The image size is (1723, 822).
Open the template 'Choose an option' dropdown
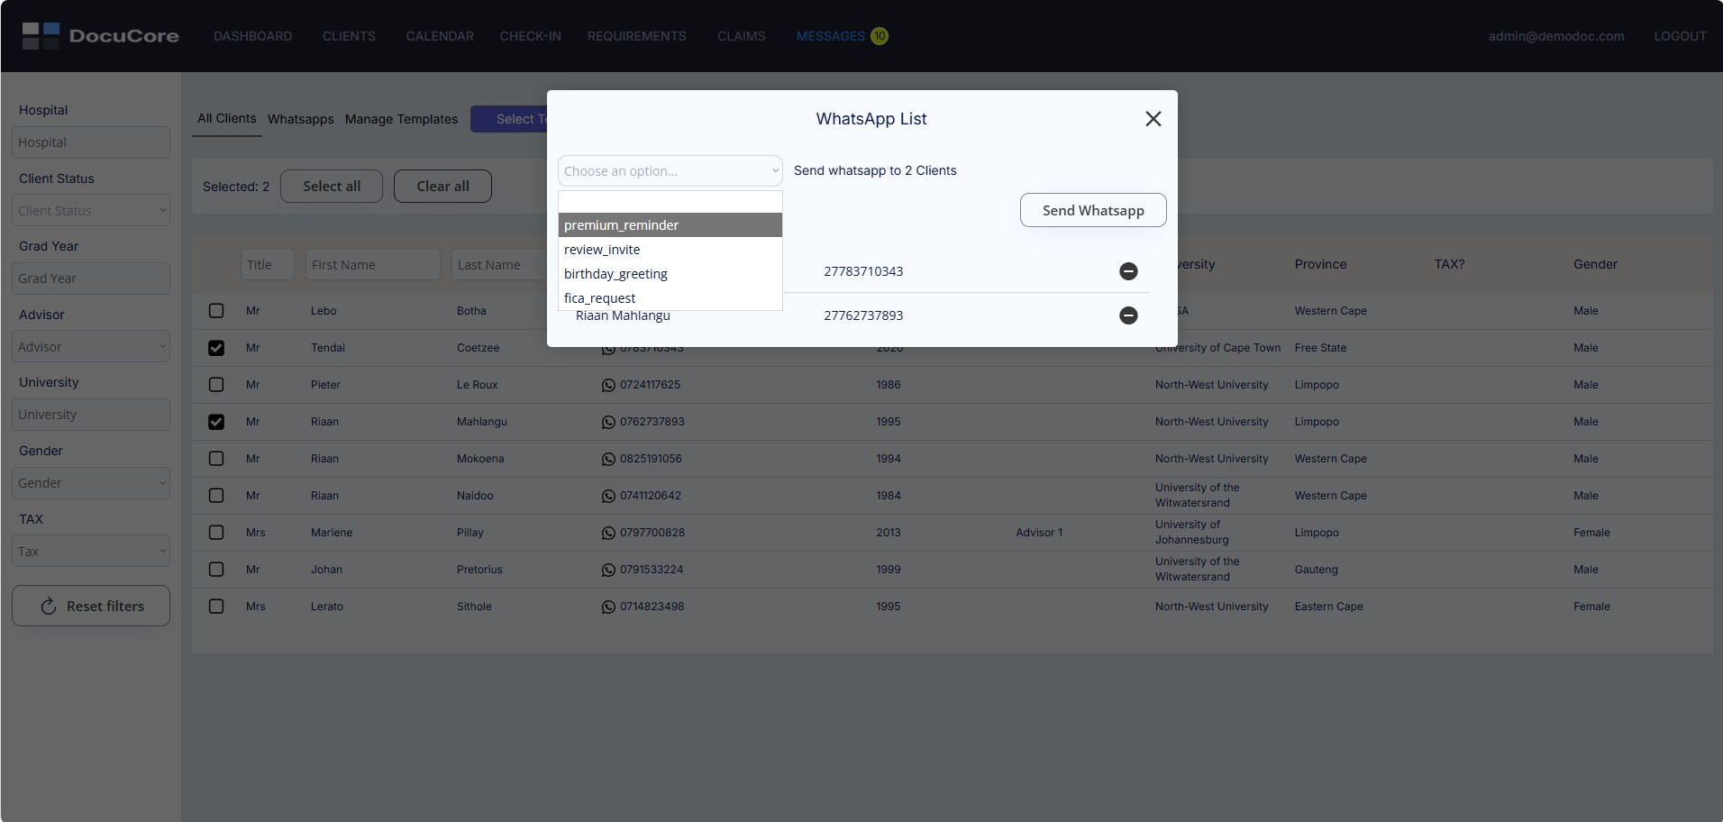(670, 171)
